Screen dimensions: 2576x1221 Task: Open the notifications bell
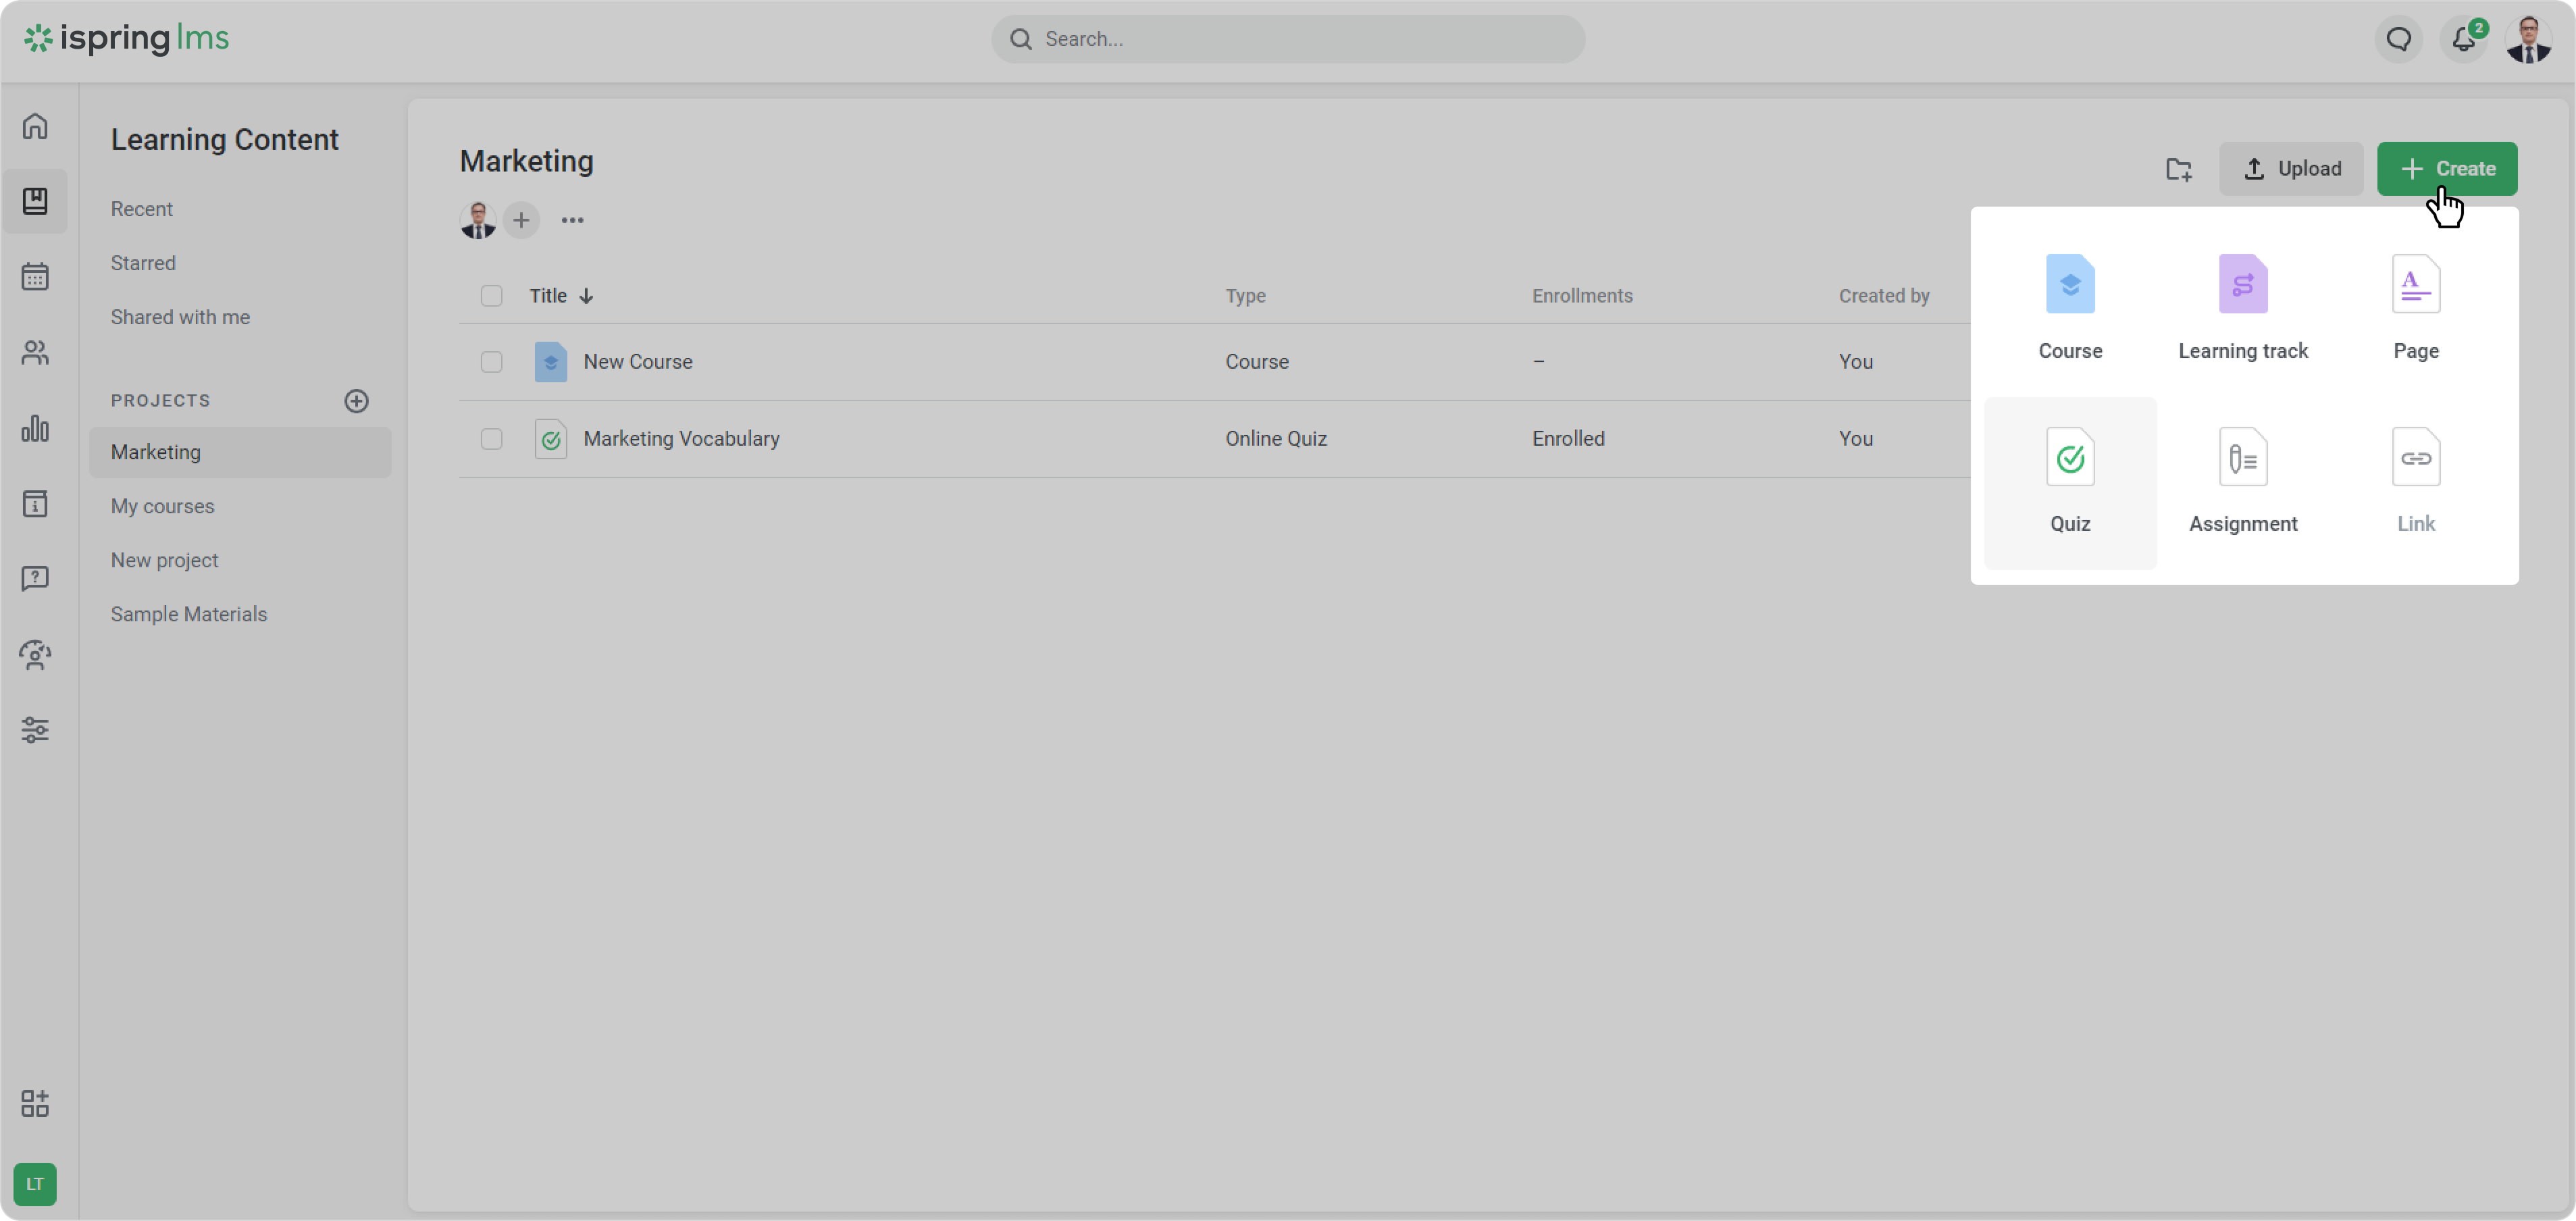[x=2463, y=39]
